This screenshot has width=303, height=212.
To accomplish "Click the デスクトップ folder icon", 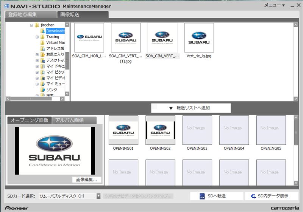I will [x=42, y=60].
